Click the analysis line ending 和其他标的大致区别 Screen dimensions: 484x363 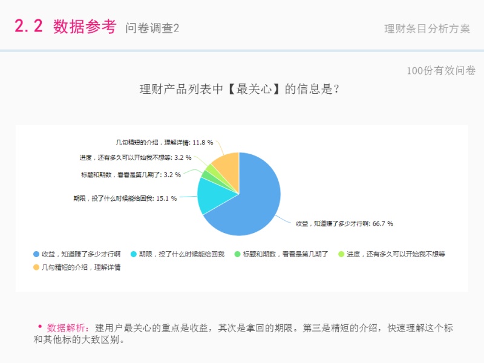click(x=79, y=339)
